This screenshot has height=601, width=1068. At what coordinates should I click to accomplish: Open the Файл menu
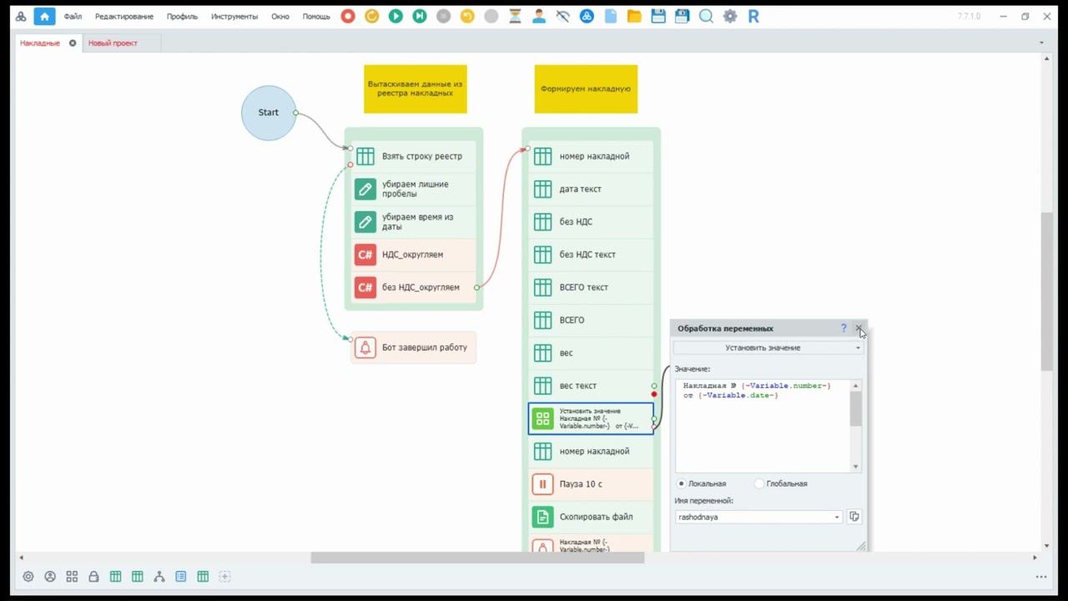click(73, 17)
